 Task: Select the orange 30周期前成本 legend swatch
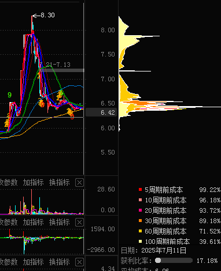coord(140,221)
